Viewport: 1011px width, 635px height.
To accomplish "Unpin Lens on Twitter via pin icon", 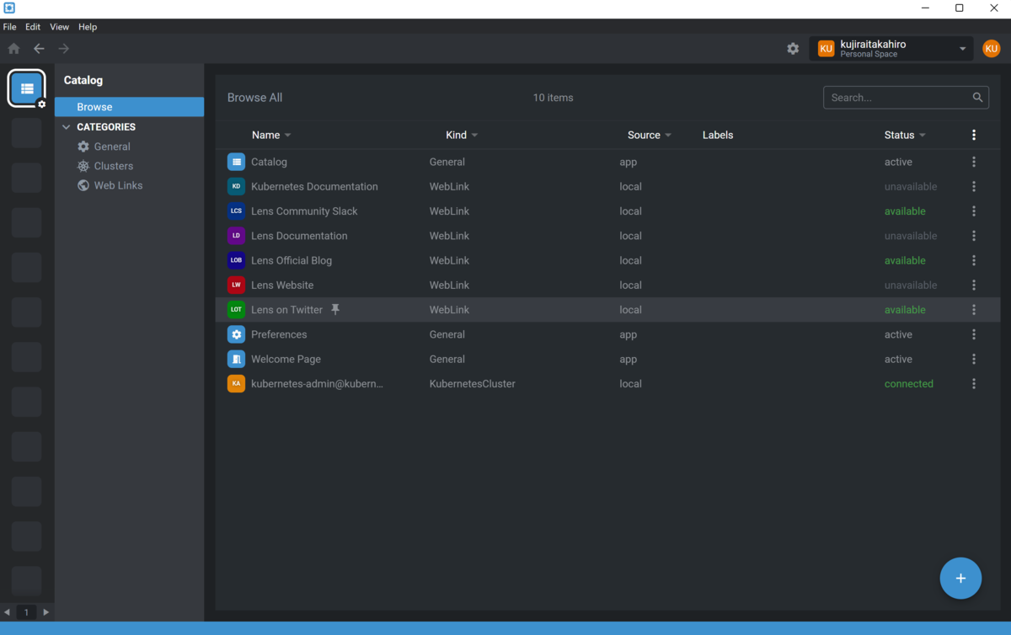I will tap(335, 310).
